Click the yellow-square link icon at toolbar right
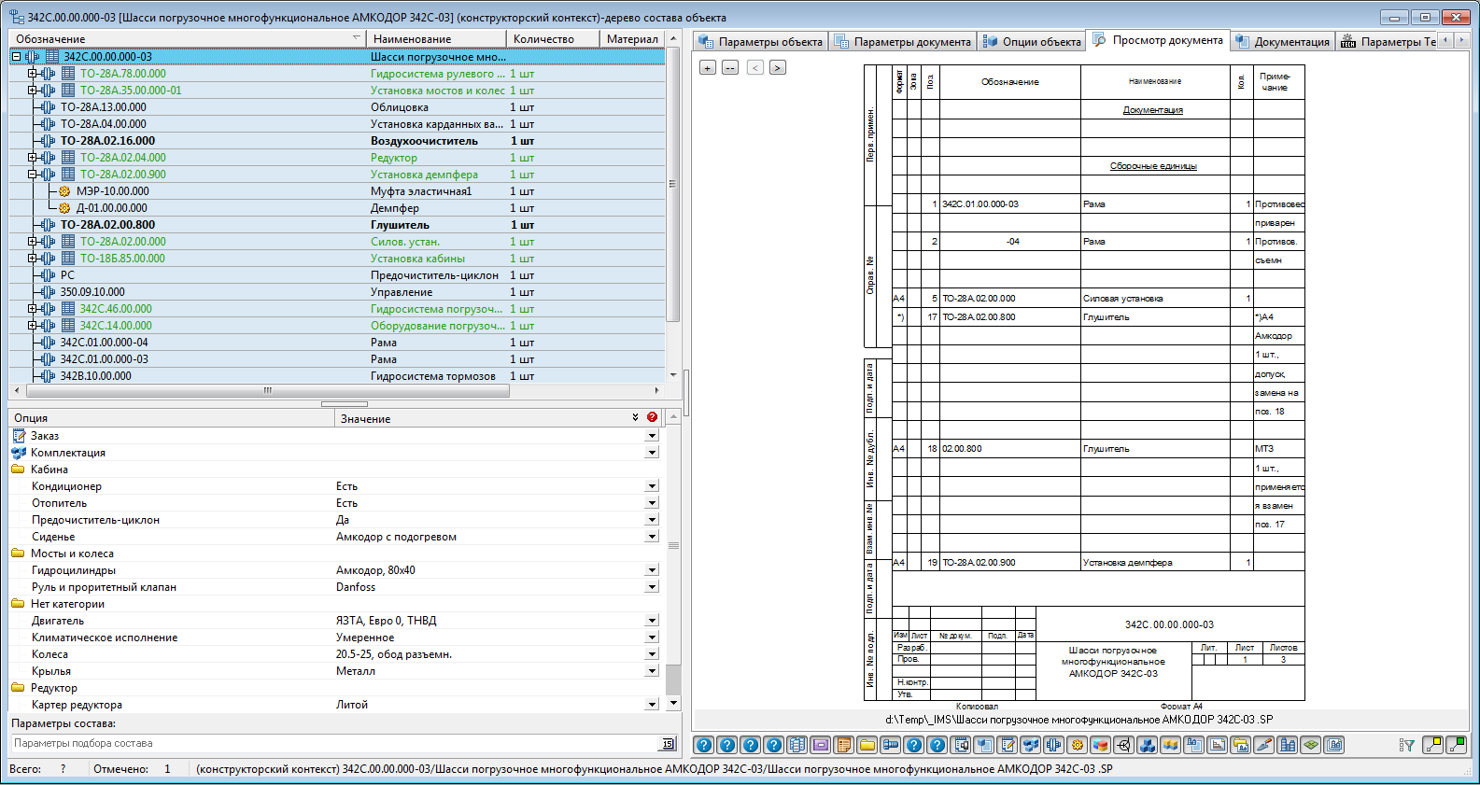This screenshot has height=785, width=1480. click(1431, 745)
